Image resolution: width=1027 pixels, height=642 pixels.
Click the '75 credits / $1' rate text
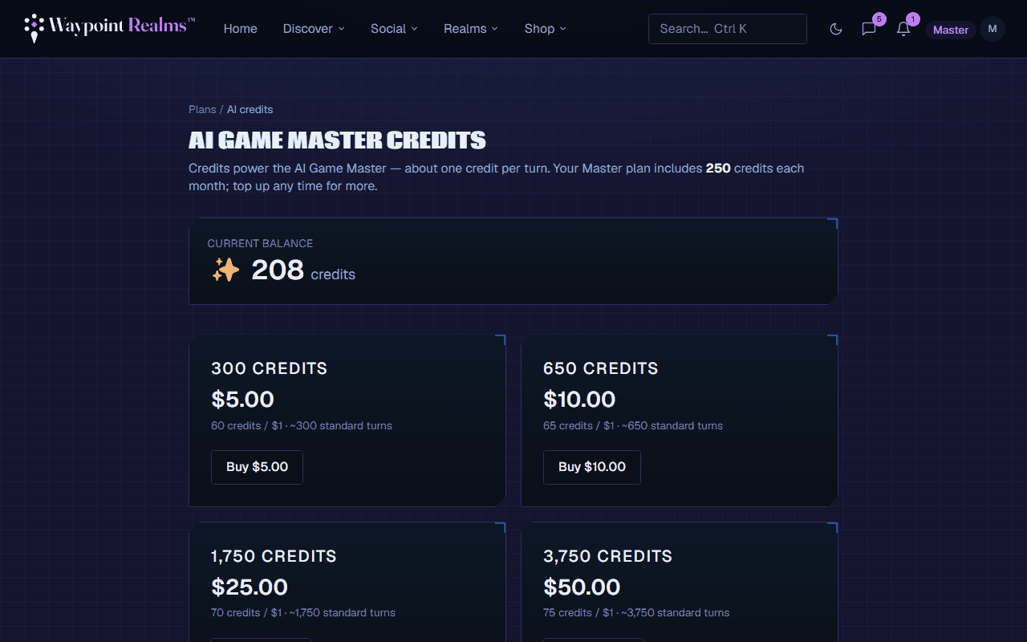point(579,612)
